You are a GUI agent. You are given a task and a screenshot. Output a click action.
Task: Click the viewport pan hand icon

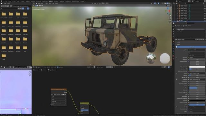pyautogui.click(x=170, y=18)
